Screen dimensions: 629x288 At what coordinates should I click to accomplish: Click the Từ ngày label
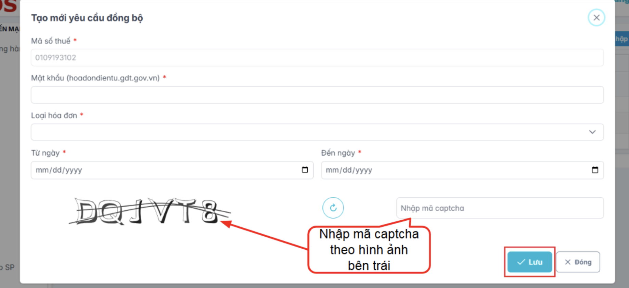45,153
